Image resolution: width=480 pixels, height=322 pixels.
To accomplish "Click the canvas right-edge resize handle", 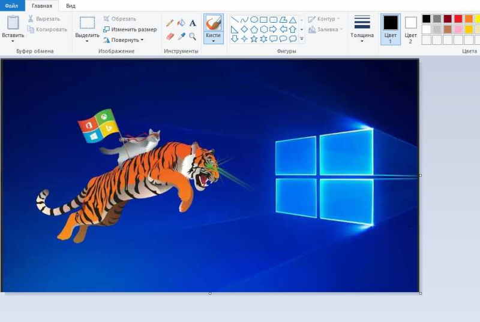I will point(421,175).
